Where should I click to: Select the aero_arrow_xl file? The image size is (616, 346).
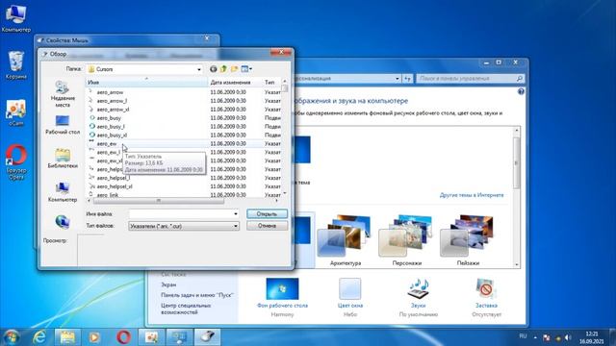(113, 110)
